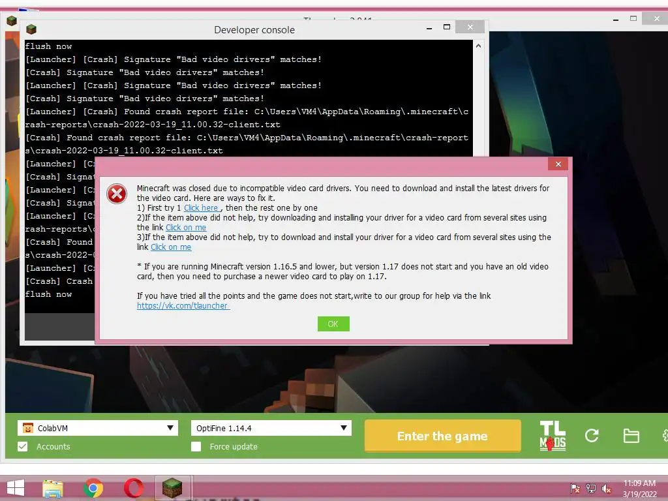Open the 'Click here' link in step 1

click(x=201, y=208)
